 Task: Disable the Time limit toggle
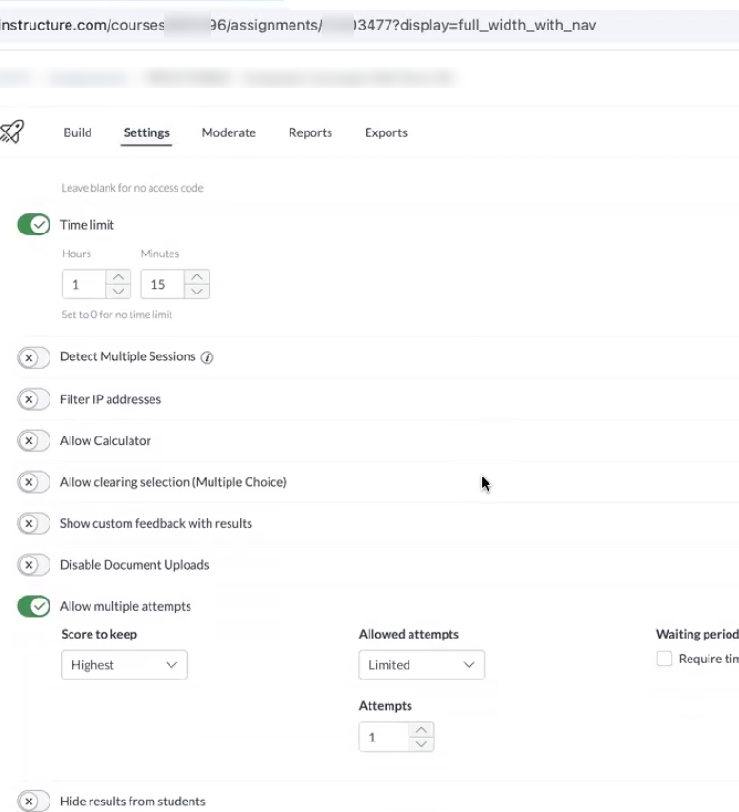[x=33, y=225]
